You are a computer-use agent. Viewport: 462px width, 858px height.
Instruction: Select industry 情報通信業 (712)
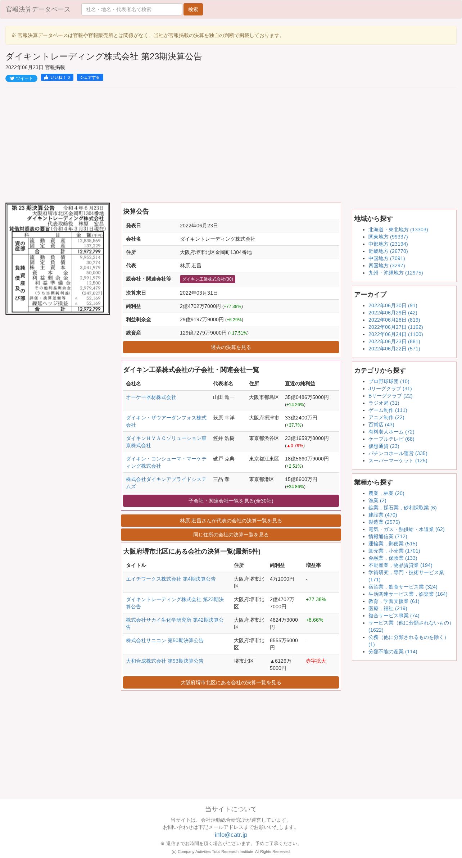pos(388,536)
